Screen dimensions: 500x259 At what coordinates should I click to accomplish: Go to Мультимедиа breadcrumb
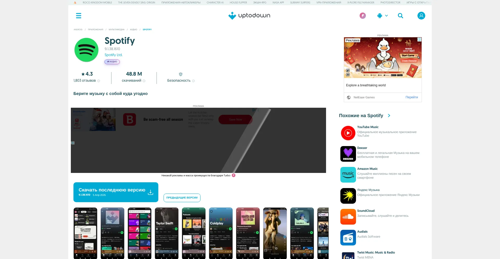116,29
